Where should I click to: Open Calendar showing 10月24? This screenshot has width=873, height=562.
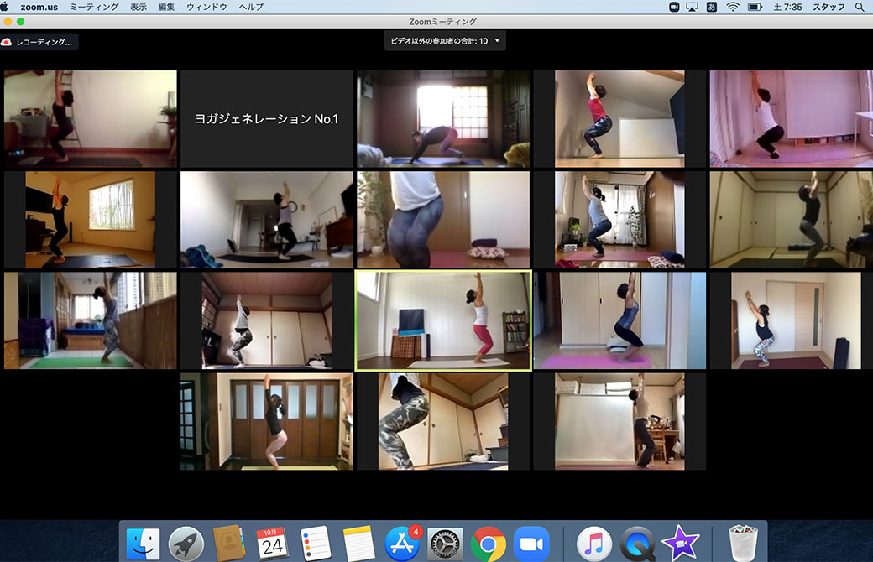click(272, 543)
